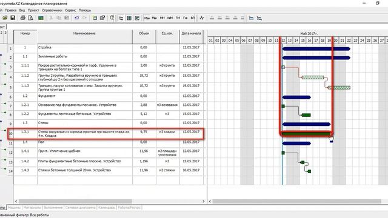Image resolution: width=388 pixels, height=218 pixels.
Task: Open the Сервис menu
Action: click(x=70, y=10)
